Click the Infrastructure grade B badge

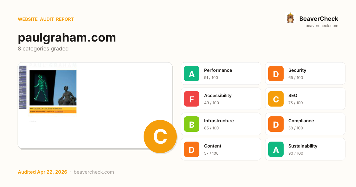coord(192,124)
